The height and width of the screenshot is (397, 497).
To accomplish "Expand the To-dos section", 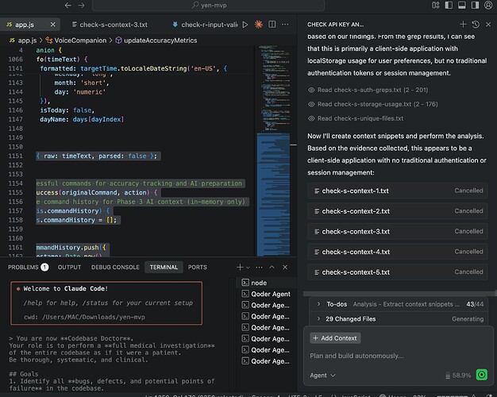I will pos(318,304).
